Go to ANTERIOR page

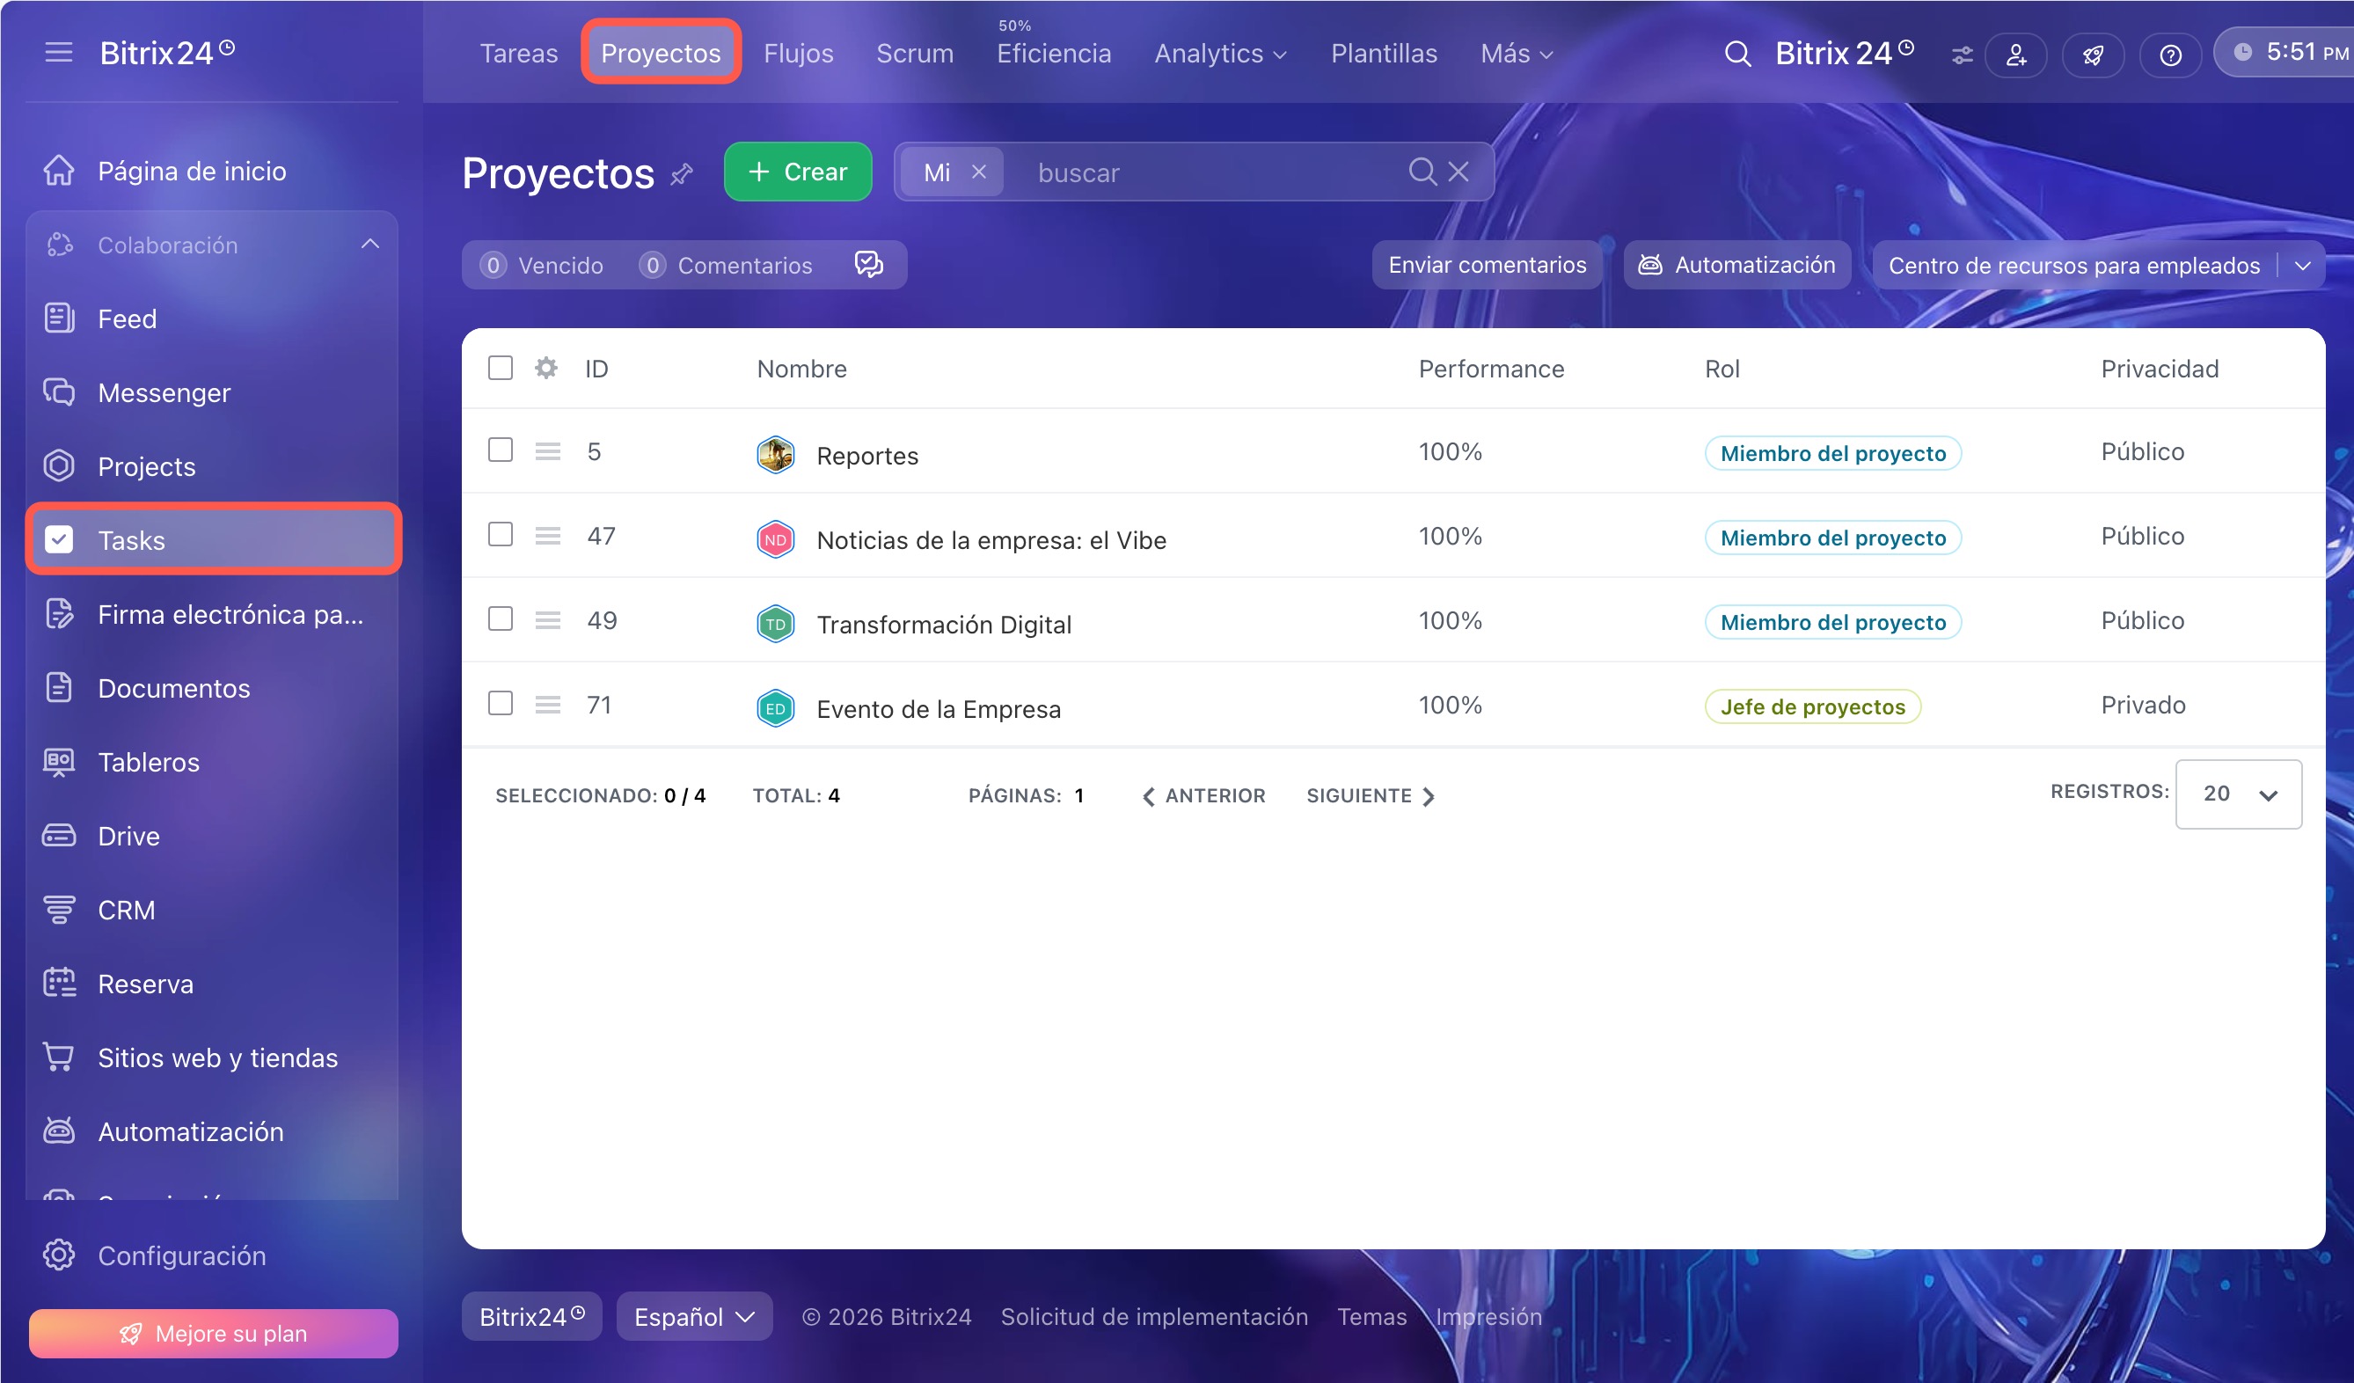(1203, 795)
